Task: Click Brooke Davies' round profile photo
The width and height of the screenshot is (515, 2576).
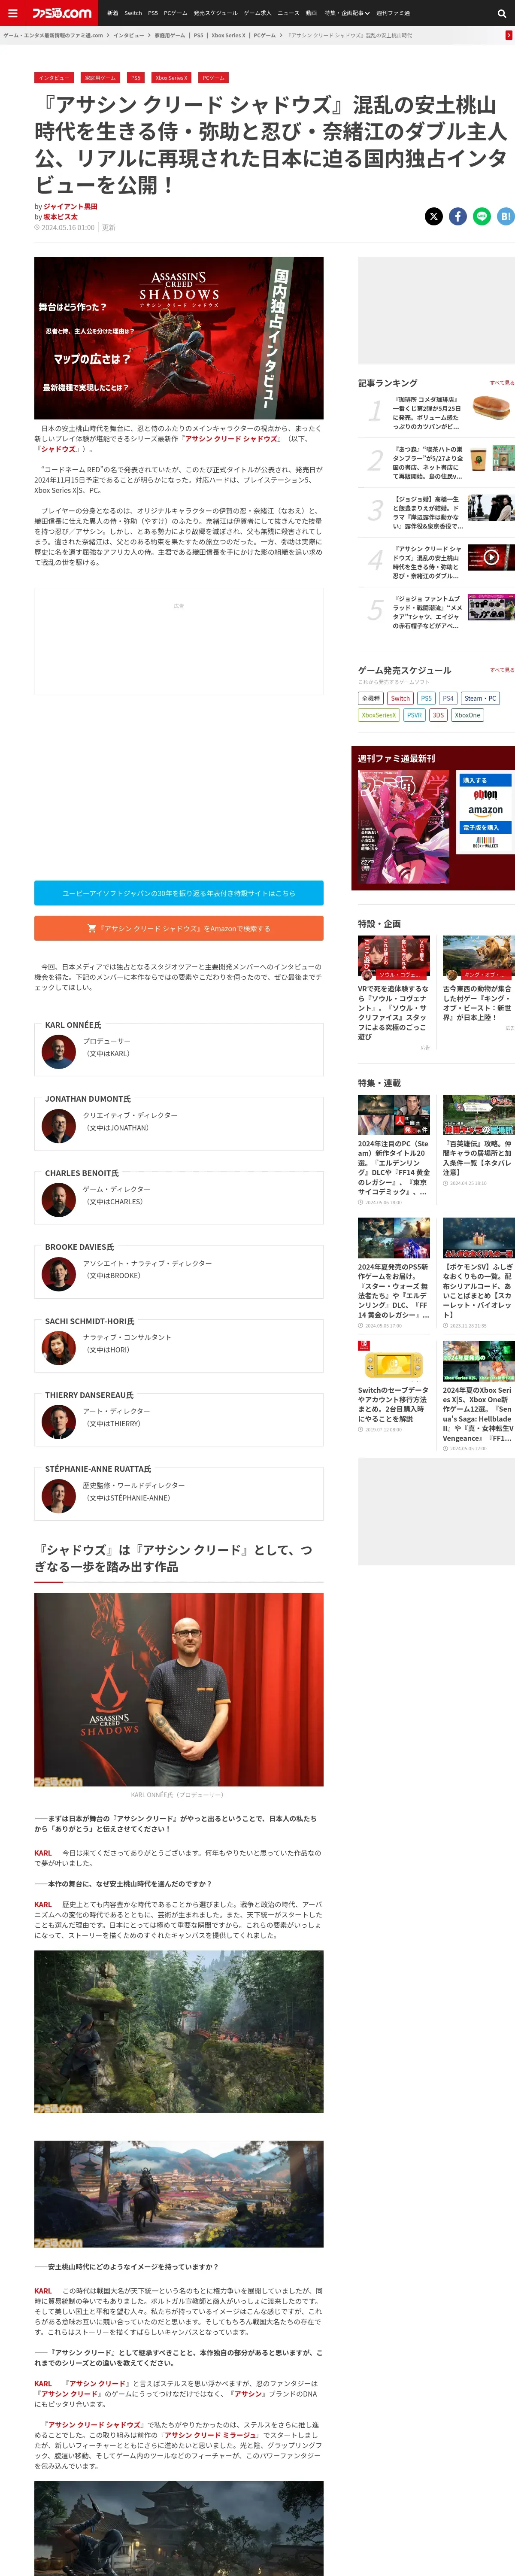Action: [59, 1274]
